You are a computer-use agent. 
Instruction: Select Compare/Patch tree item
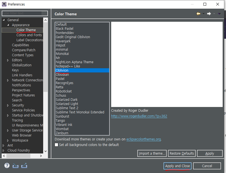[24, 50]
